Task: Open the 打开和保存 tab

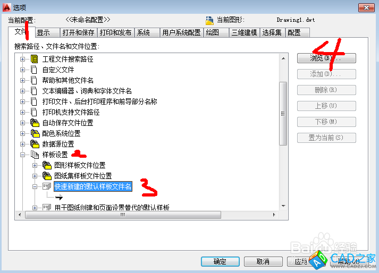Action: point(78,32)
